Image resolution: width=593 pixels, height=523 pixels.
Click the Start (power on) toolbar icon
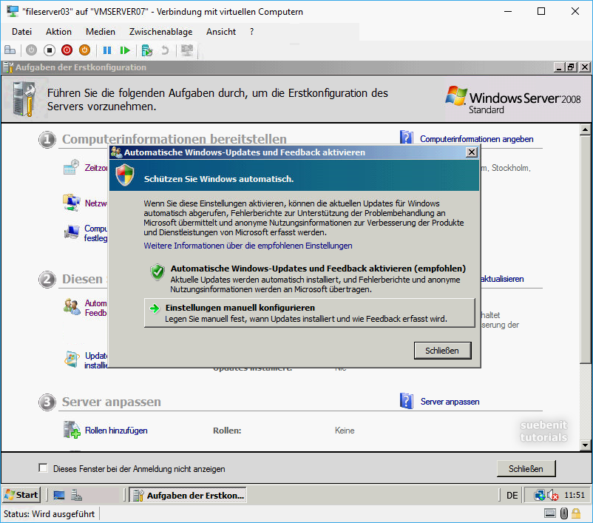point(31,50)
